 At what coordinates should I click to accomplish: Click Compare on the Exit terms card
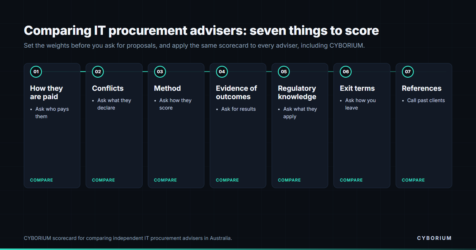(x=351, y=180)
